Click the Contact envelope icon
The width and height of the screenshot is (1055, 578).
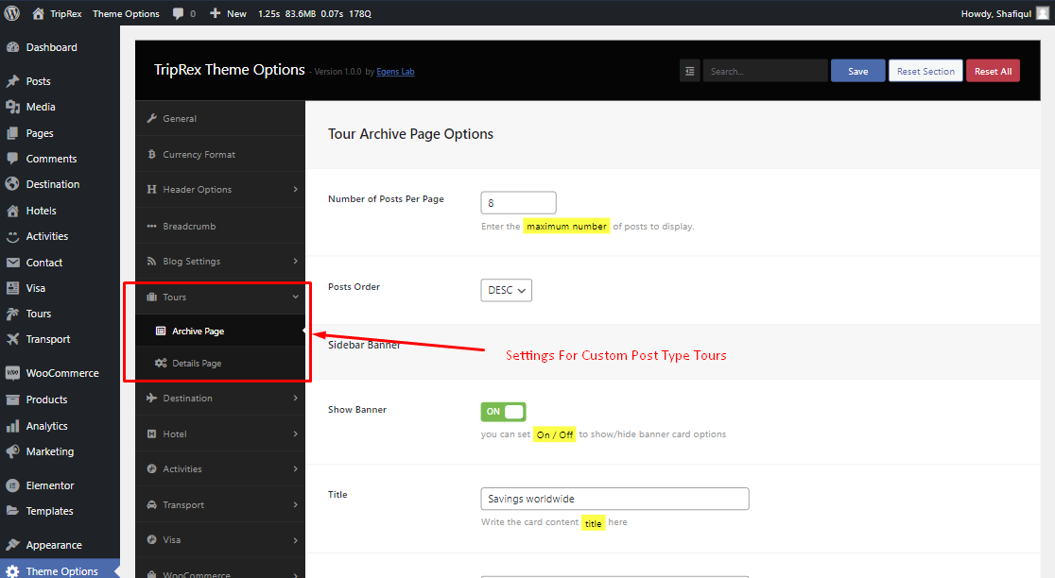point(13,263)
